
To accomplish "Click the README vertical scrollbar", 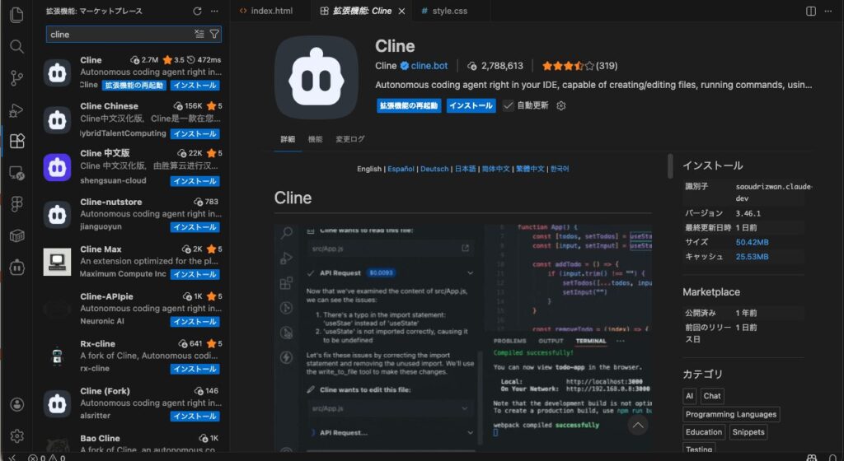I will coord(670,165).
